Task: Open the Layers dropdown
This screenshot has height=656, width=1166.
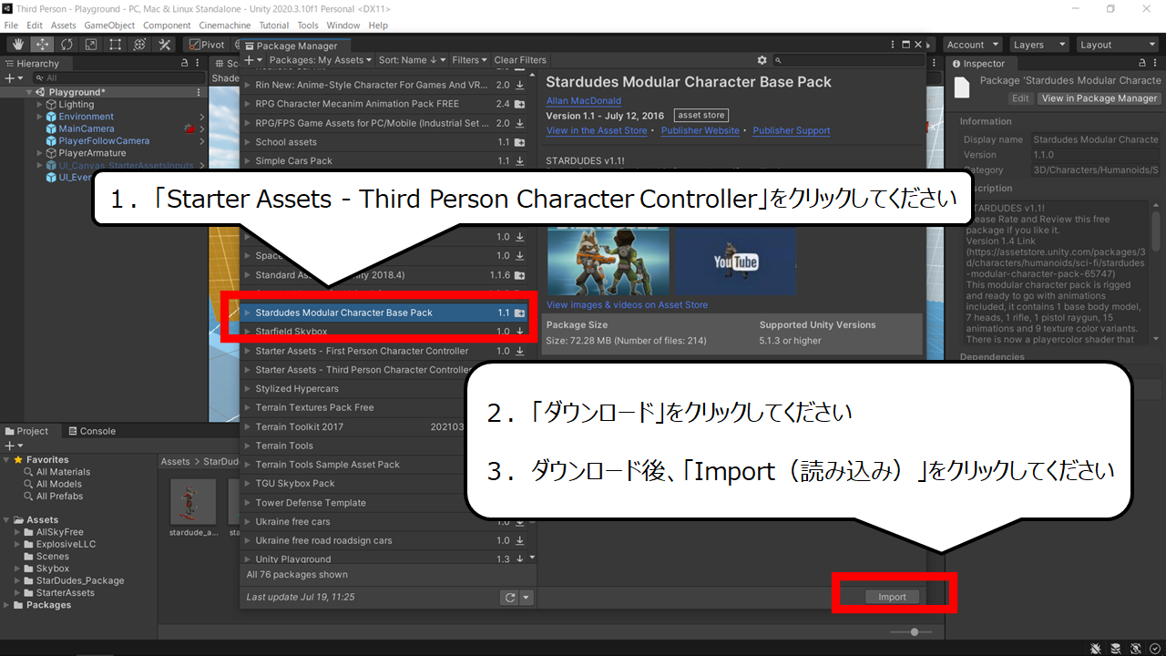Action: pyautogui.click(x=1038, y=45)
